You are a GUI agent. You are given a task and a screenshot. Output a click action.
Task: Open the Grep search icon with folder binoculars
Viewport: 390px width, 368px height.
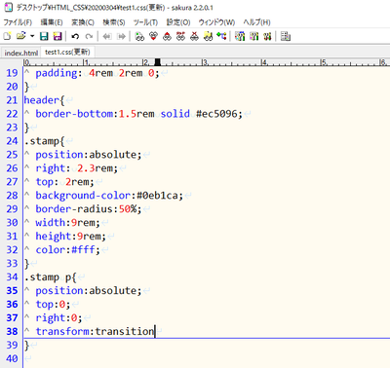pos(208,36)
